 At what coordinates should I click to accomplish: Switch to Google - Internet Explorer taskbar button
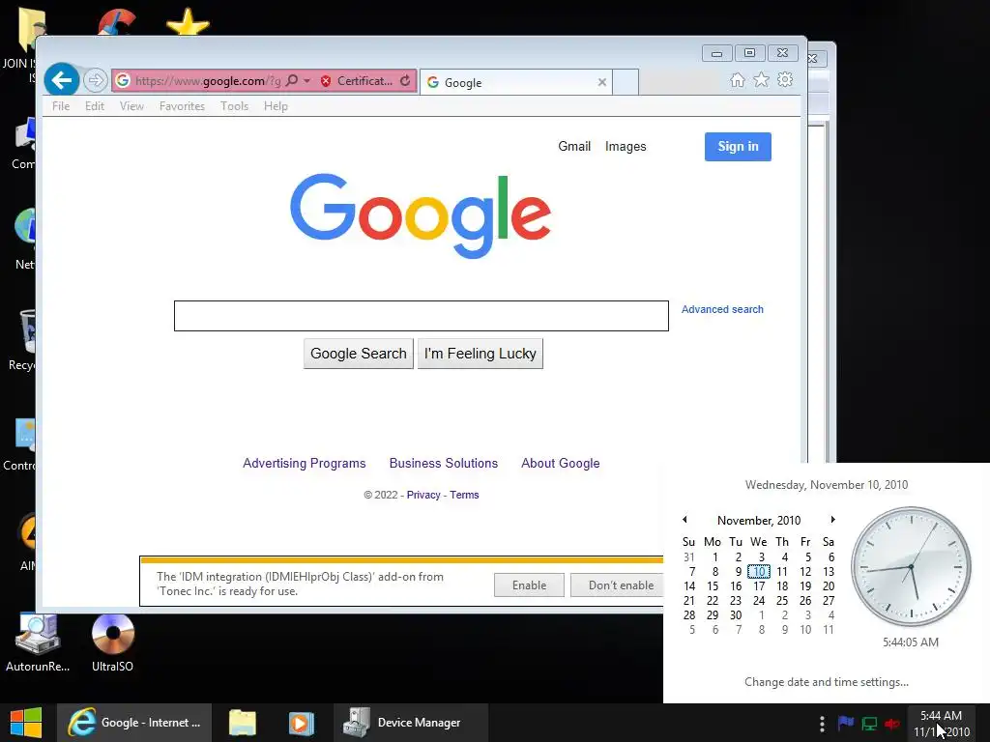[134, 723]
